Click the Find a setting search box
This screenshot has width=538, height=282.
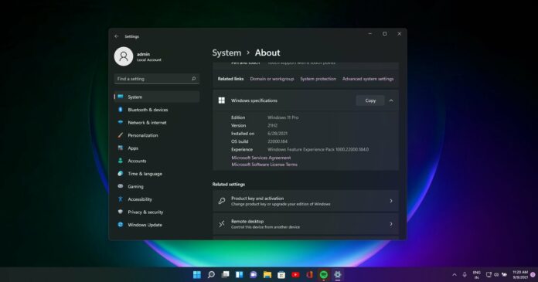coord(156,79)
